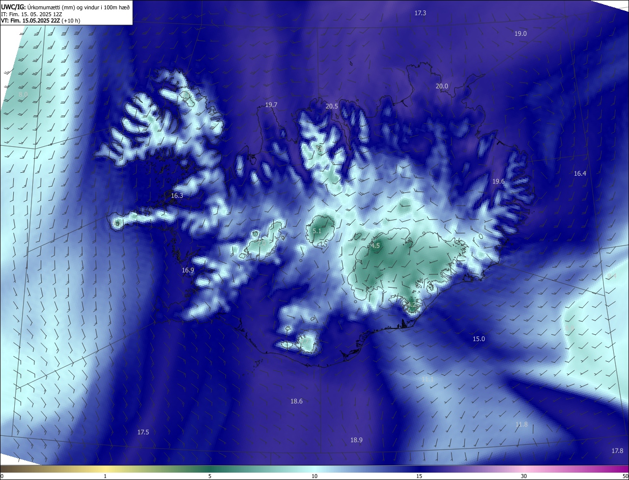Click the 16.4 value label
The width and height of the screenshot is (629, 480).
[580, 174]
